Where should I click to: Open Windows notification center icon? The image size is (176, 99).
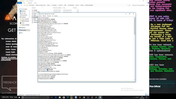[147, 97]
